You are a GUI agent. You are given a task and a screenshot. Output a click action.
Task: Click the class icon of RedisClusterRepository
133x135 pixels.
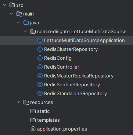tap(40, 49)
